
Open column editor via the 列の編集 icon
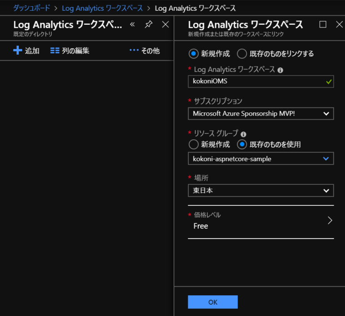[55, 51]
